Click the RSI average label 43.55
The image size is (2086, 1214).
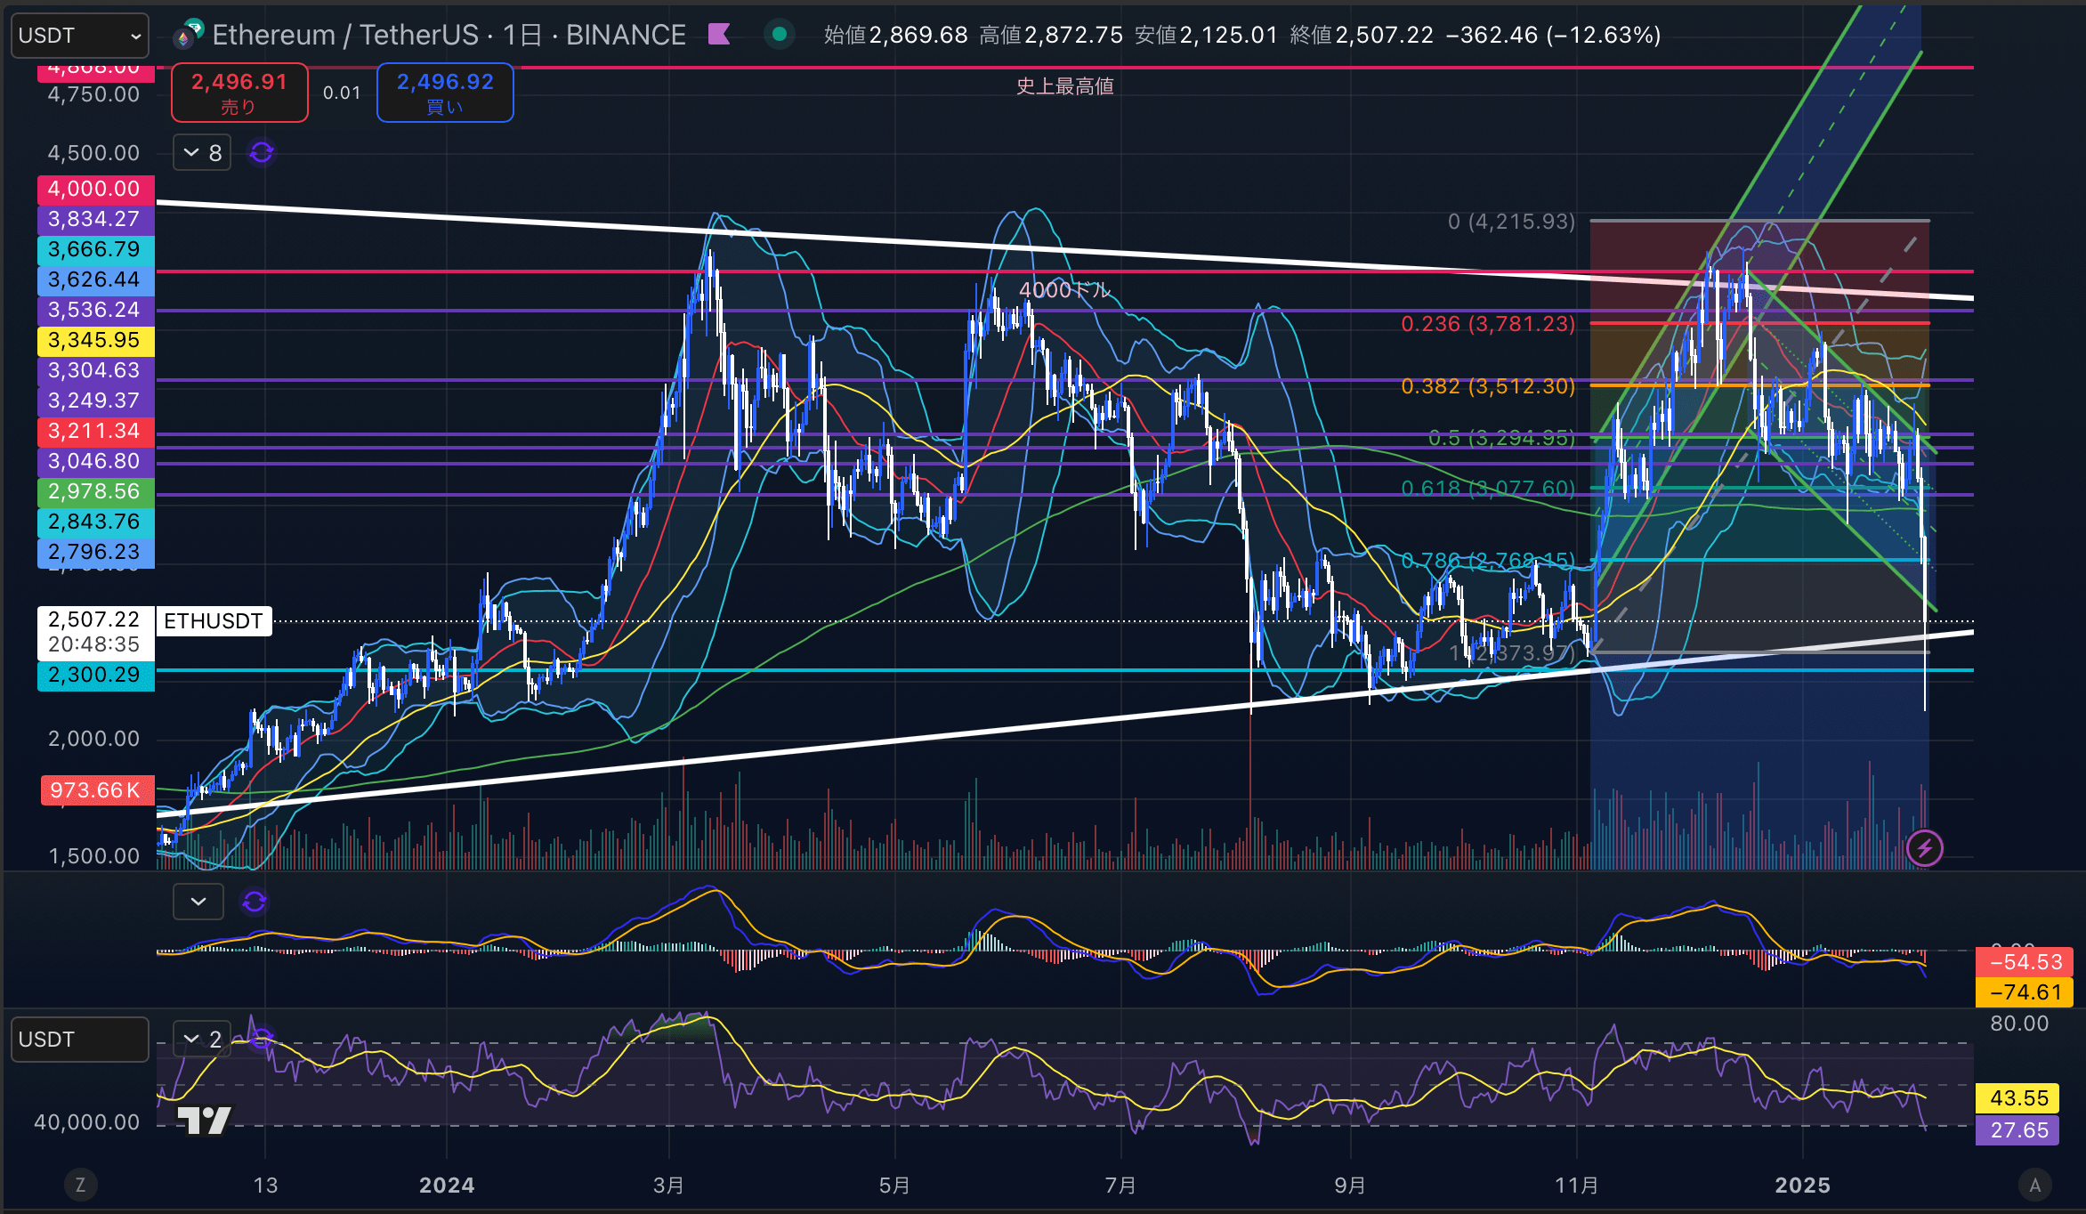click(x=2019, y=1098)
